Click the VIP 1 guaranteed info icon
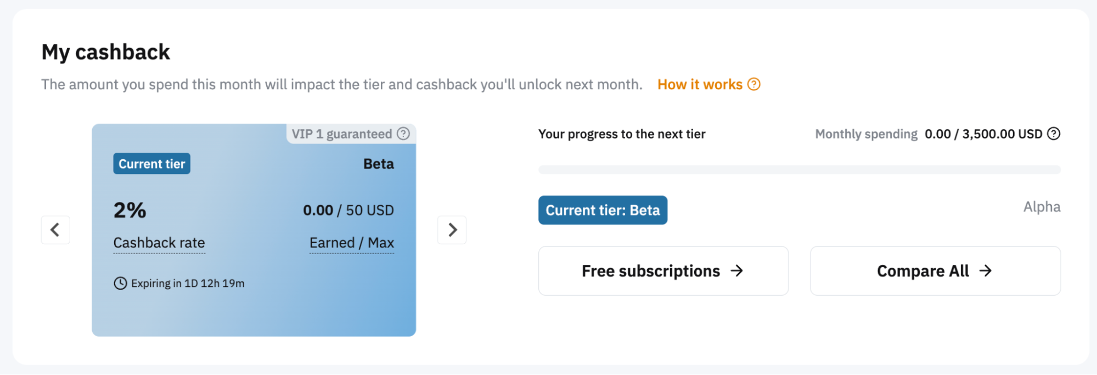This screenshot has width=1097, height=375. click(403, 134)
